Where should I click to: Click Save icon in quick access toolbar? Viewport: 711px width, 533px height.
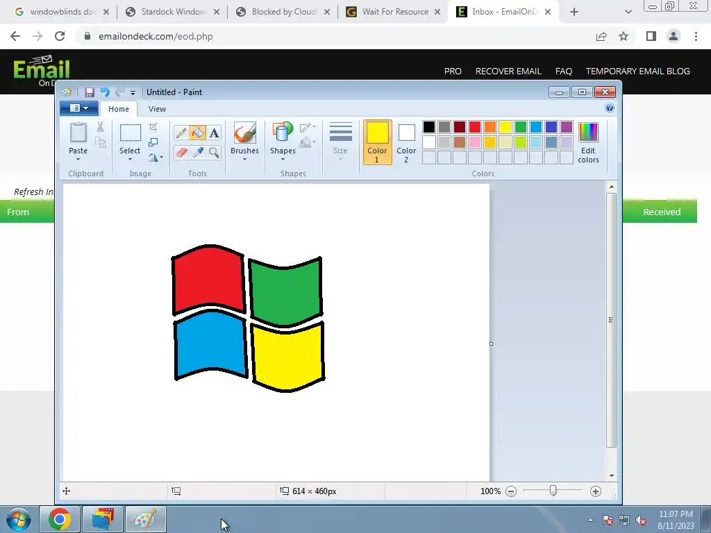90,92
